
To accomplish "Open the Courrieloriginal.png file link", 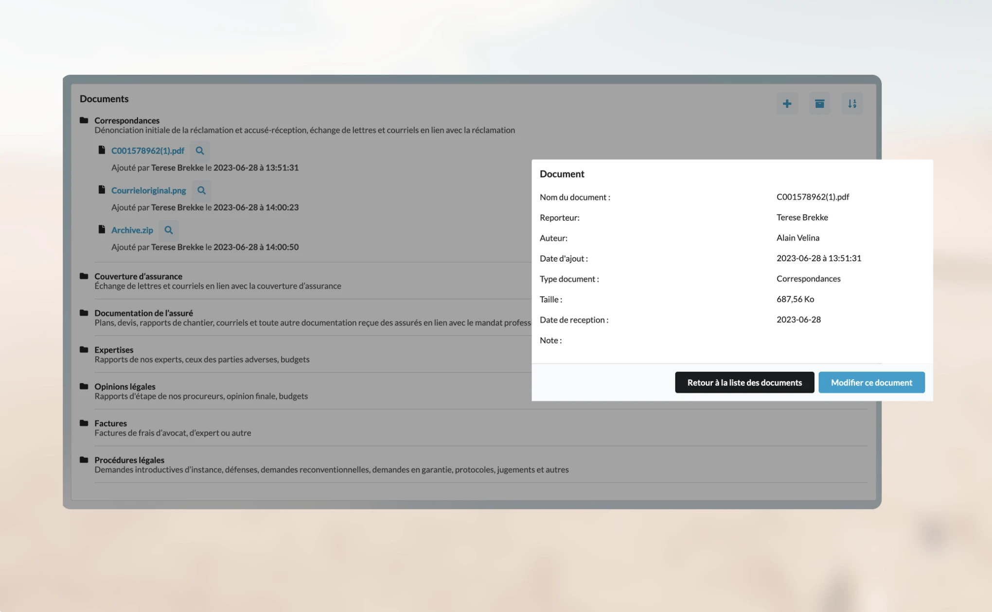I will pos(148,190).
